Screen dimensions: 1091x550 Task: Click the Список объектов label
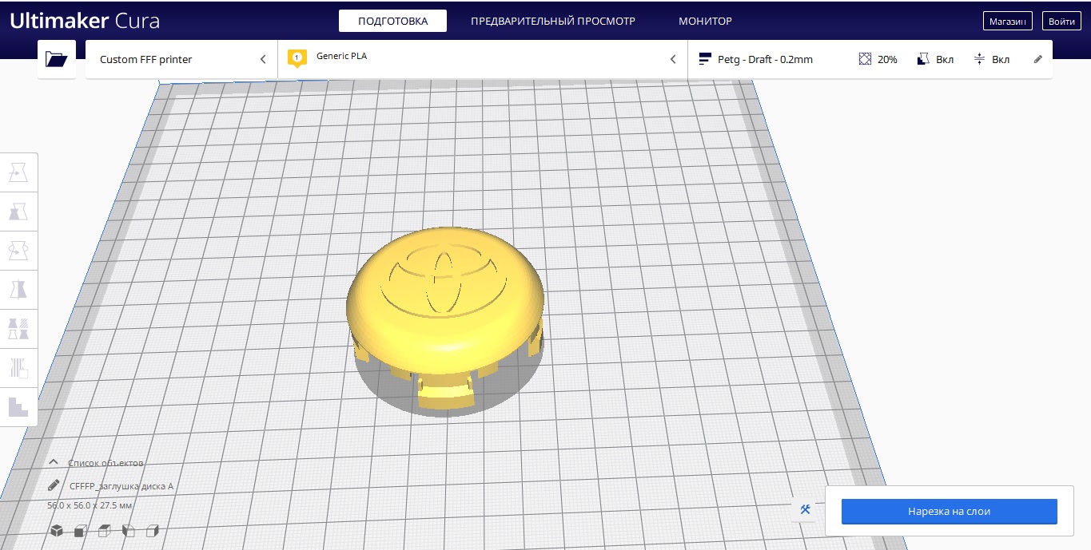106,463
